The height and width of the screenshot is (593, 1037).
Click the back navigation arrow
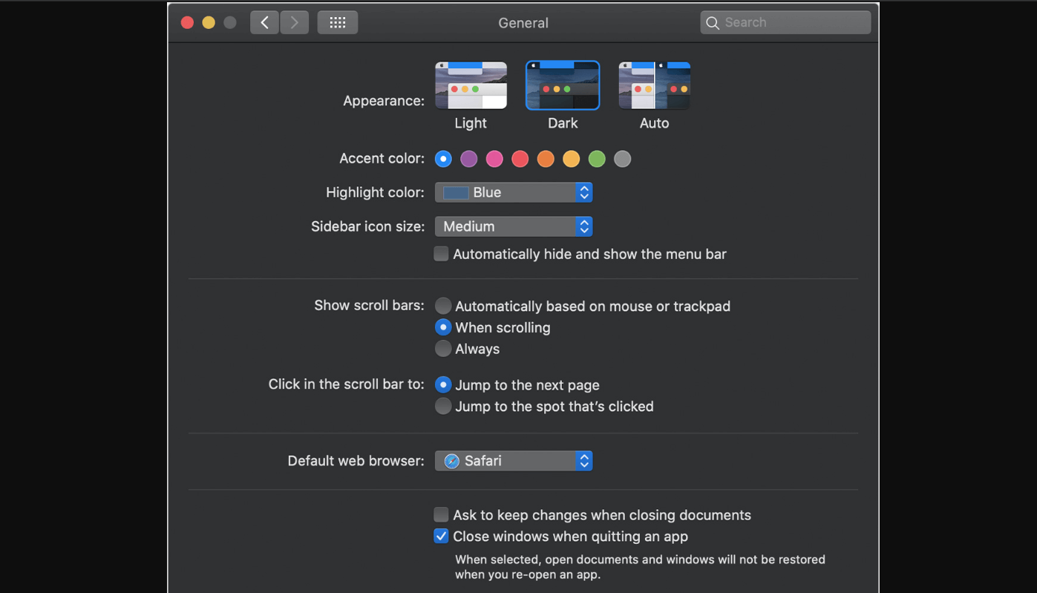[x=264, y=22]
